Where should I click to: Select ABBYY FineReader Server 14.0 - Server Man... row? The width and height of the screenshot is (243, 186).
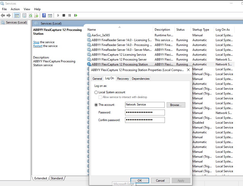point(160,50)
